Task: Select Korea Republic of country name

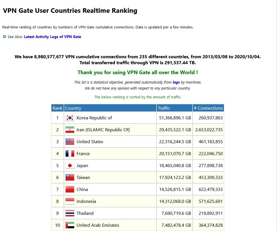Action: (x=94, y=118)
